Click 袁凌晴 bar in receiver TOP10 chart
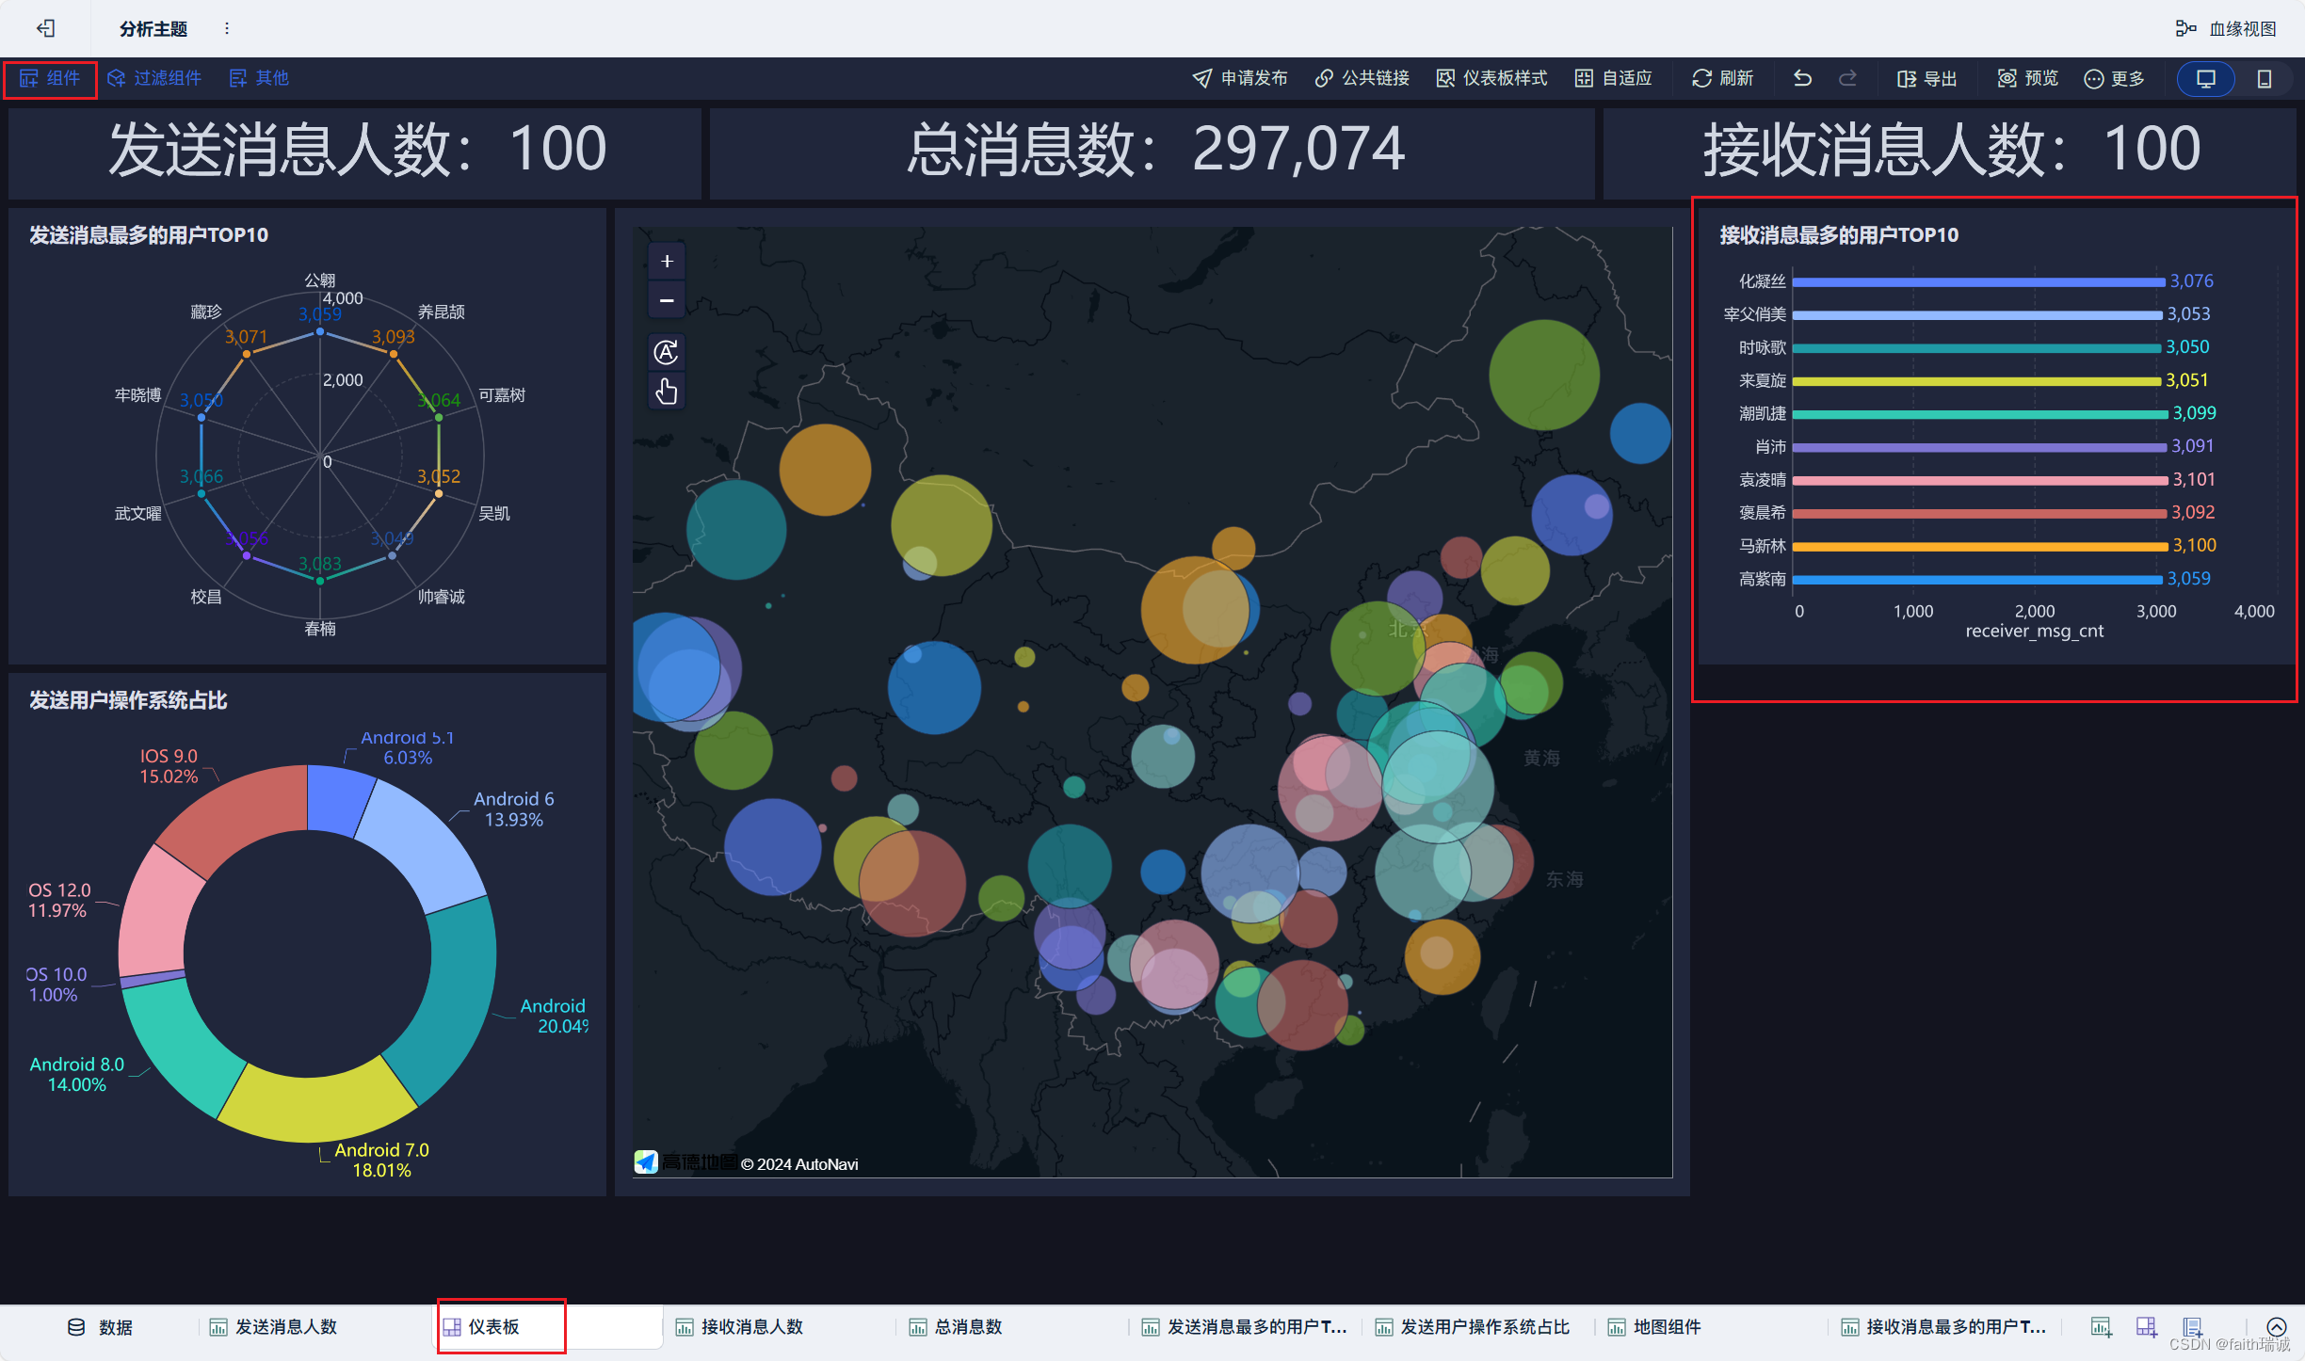This screenshot has width=2305, height=1361. [x=1977, y=480]
